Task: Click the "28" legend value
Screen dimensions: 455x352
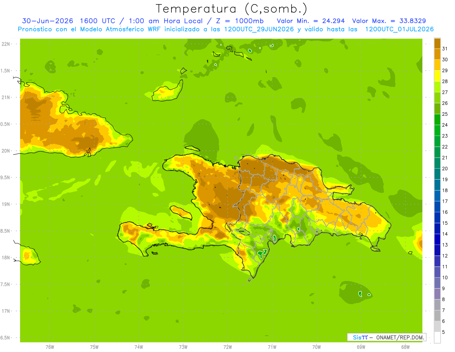Action: 445,81
